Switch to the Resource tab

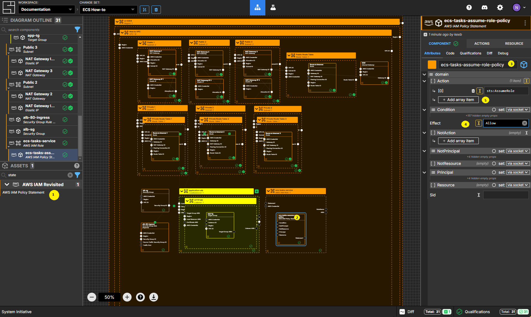pos(514,44)
